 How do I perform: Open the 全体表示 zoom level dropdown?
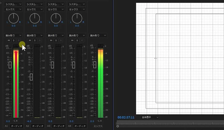tap(150, 117)
